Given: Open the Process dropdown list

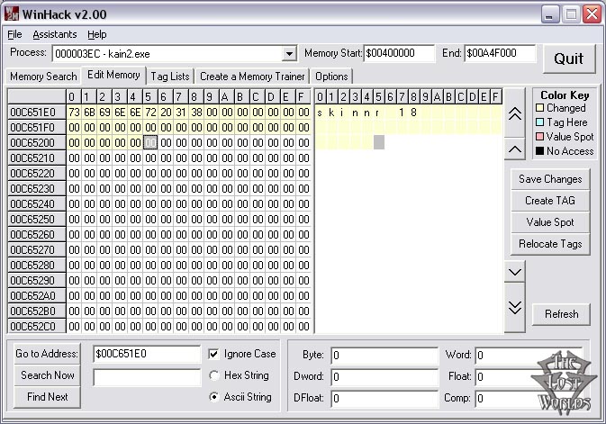Looking at the screenshot, I should click(289, 54).
